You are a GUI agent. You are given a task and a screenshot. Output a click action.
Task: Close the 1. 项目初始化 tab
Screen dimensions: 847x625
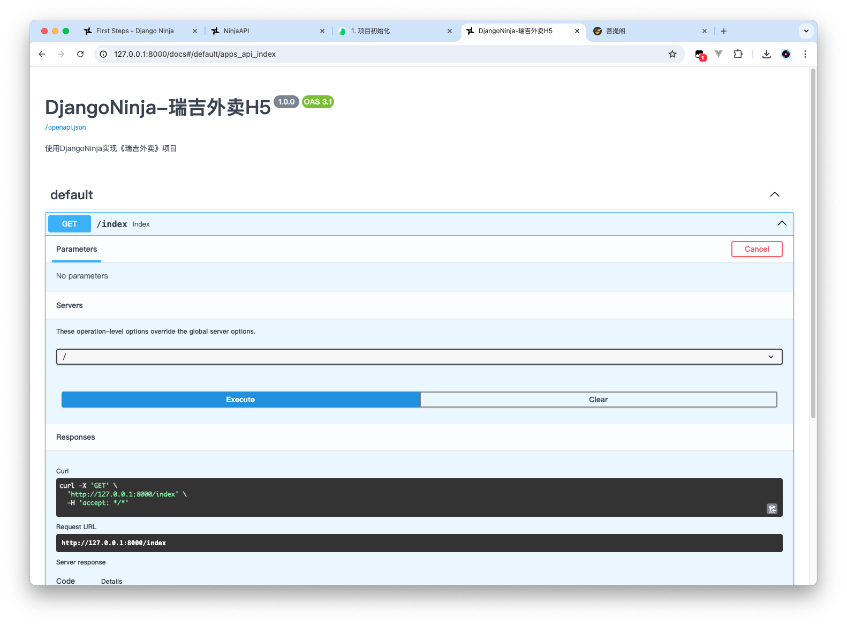450,31
